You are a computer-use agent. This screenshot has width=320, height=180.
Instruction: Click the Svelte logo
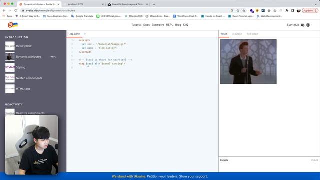(13, 25)
